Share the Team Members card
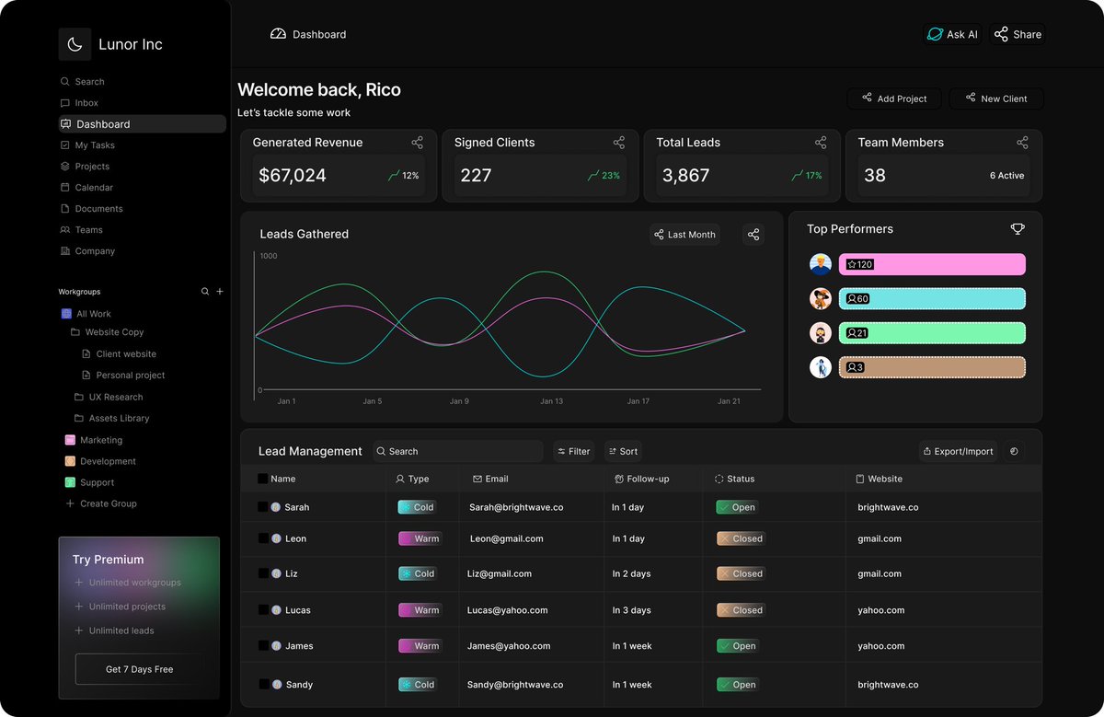The image size is (1104, 717). pyautogui.click(x=1022, y=143)
